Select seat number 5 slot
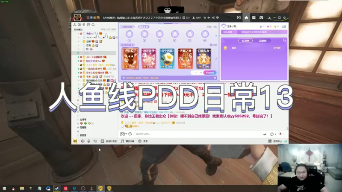Viewport: 342px width, 192px height. point(190,34)
